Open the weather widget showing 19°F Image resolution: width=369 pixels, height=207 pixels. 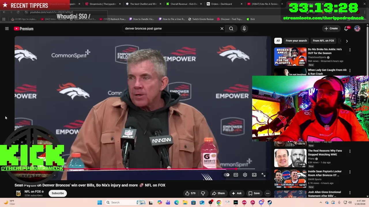(9, 202)
